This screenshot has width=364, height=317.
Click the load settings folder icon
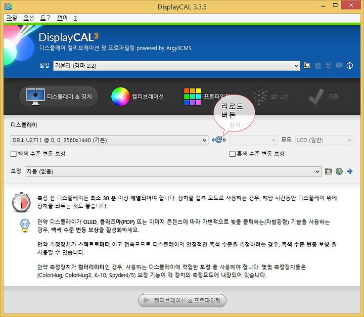(x=307, y=66)
